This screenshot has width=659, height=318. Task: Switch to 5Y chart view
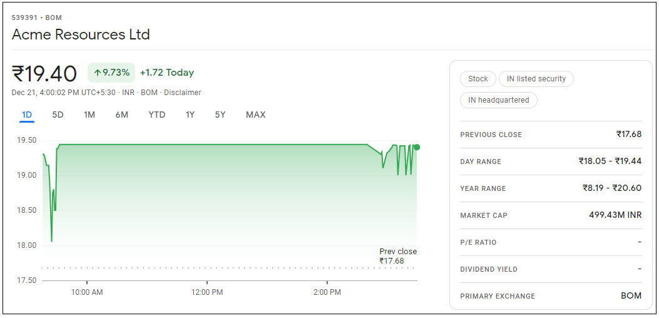(220, 115)
